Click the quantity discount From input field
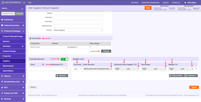 point(35,69)
